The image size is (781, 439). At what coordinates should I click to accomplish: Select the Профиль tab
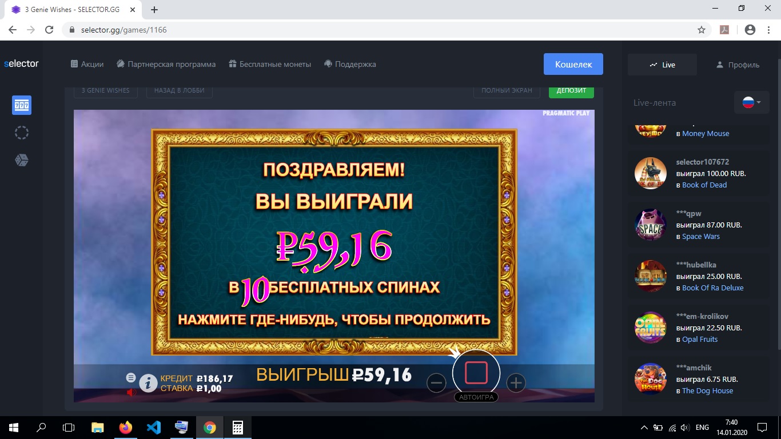tap(738, 65)
